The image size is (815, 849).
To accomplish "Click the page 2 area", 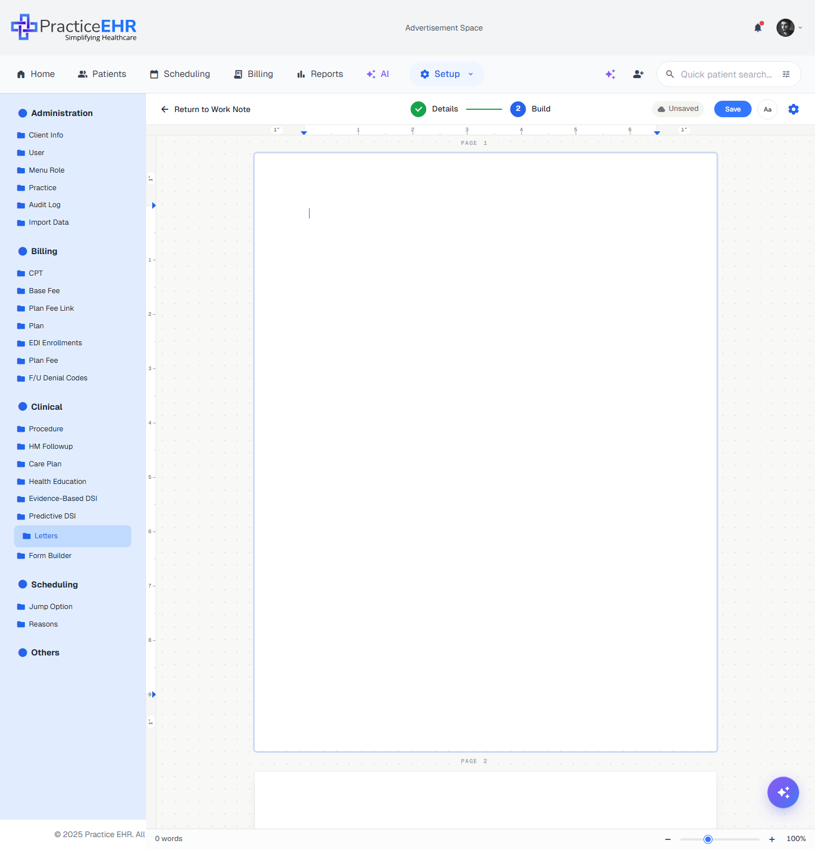I will (x=486, y=800).
